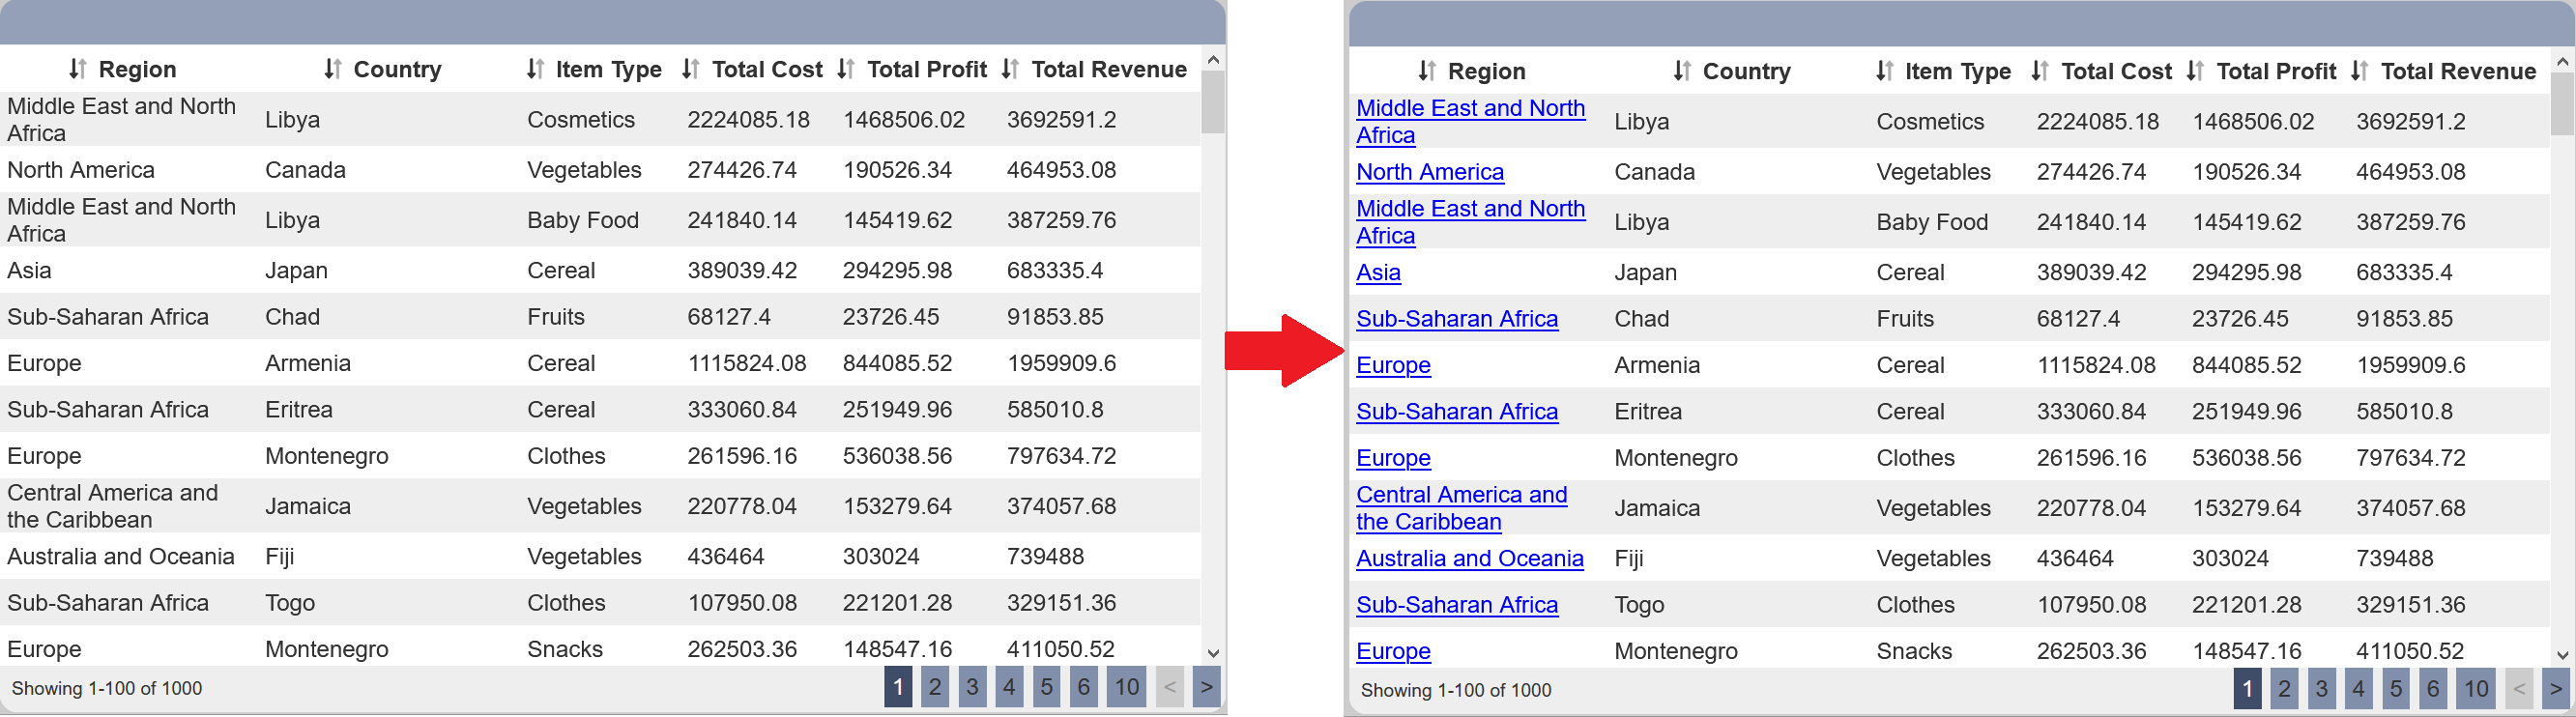The width and height of the screenshot is (2576, 717).
Task: Click Fiji cell in the right table
Action: (x=1629, y=558)
